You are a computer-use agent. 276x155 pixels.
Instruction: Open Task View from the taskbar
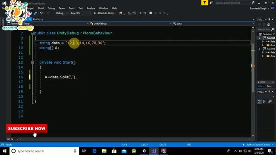84,151
